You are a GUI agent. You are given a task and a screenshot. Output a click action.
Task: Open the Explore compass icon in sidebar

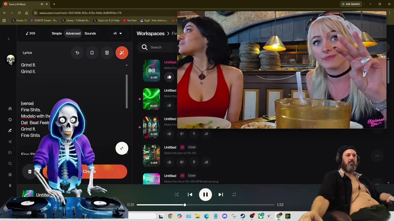[x=10, y=119]
